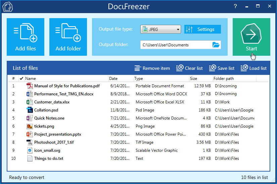Click Remove item in list toolbar
This screenshot has height=184, width=277.
click(x=152, y=68)
